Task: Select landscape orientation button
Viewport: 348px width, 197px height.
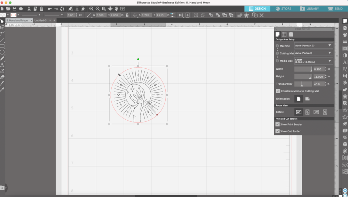Action: click(x=307, y=99)
